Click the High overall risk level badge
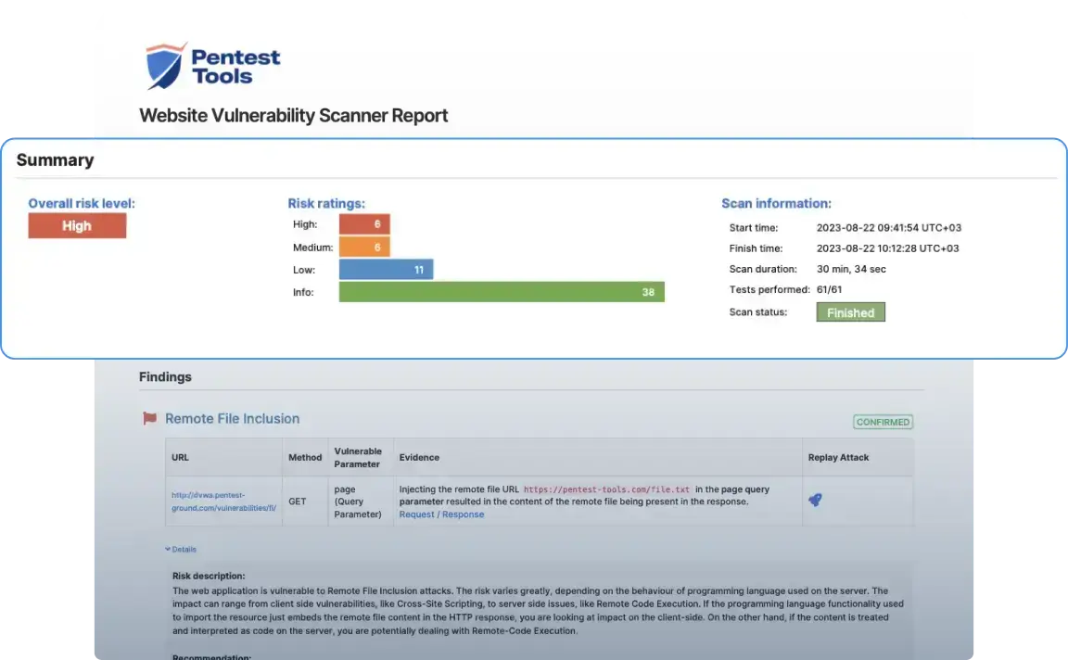1068x660 pixels. pos(77,225)
